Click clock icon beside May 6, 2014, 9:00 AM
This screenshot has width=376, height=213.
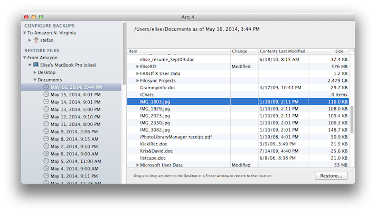coord(46,154)
